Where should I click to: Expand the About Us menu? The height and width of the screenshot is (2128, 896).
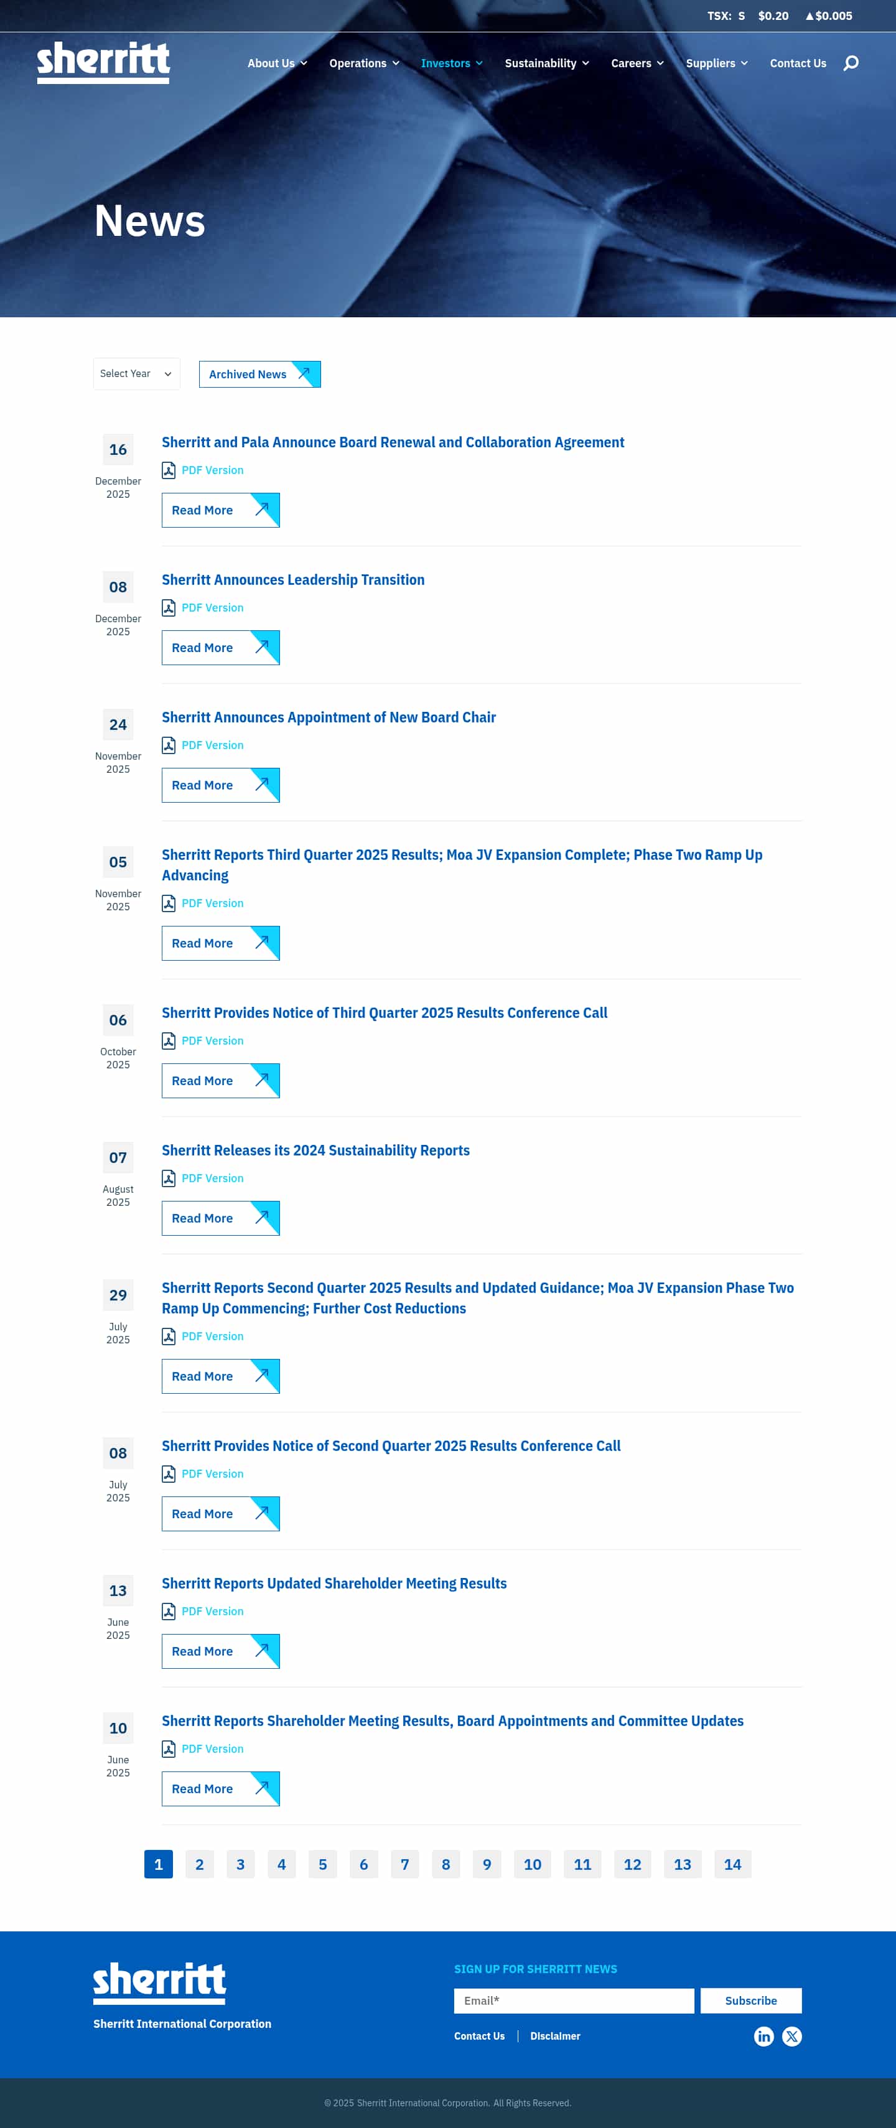[x=277, y=63]
